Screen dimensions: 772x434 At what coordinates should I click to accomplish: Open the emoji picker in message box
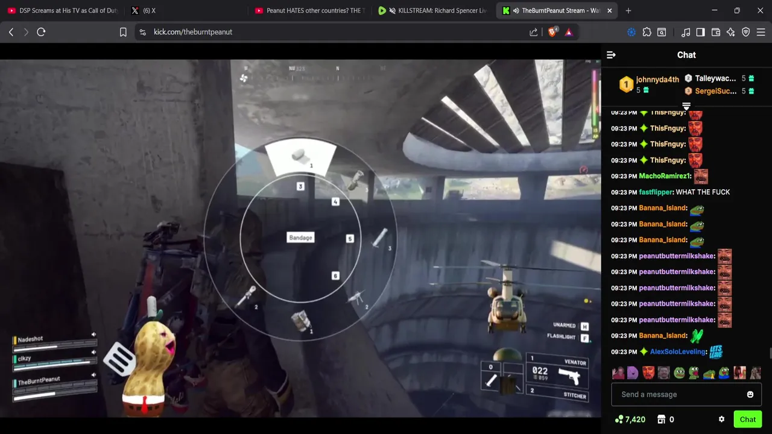point(750,394)
